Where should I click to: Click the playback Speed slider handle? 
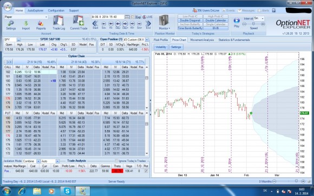point(253,24)
